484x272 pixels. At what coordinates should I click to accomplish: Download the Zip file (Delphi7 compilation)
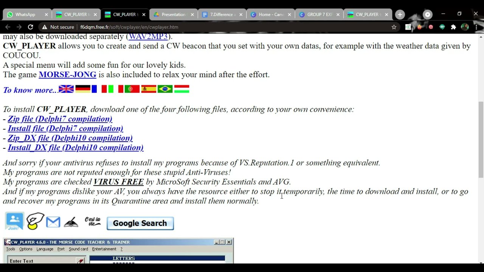tap(60, 119)
